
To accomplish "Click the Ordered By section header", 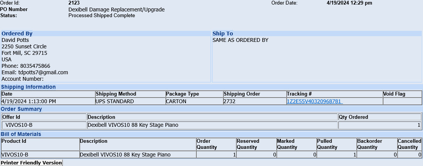I will tap(17, 34).
